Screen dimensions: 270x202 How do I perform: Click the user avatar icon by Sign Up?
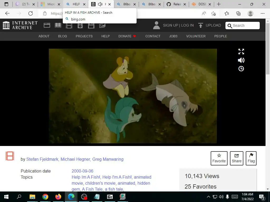[156, 25]
